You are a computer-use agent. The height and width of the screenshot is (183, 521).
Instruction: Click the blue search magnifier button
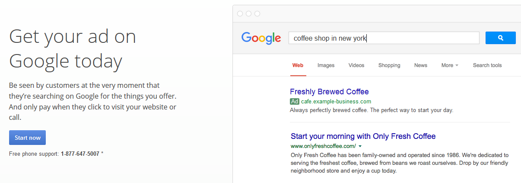(500, 38)
